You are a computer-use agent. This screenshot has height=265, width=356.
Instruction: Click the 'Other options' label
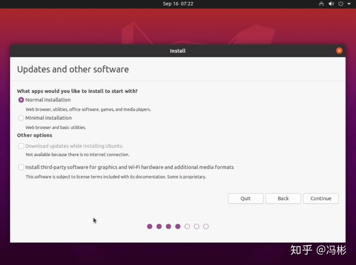point(35,135)
